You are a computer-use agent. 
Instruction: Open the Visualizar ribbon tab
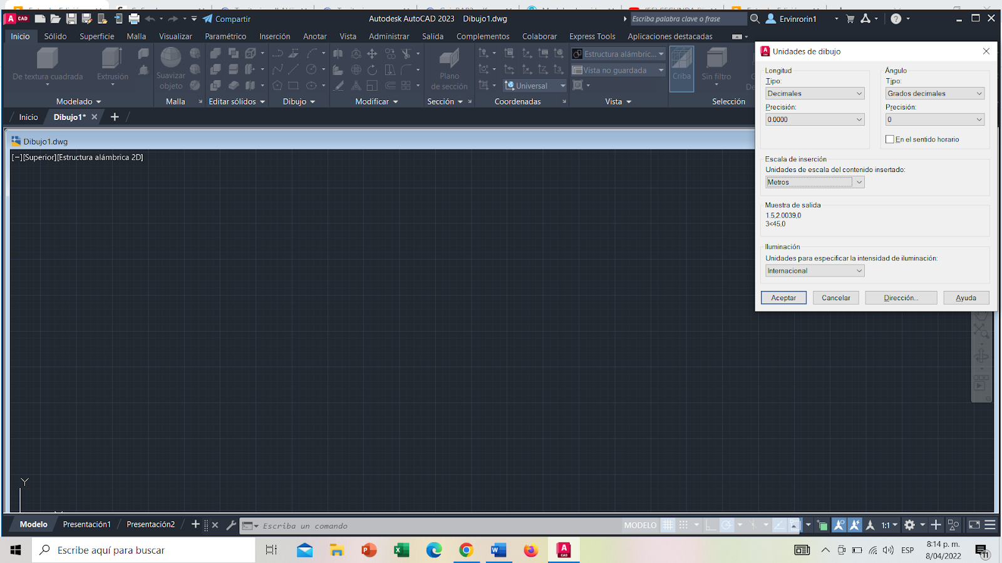point(175,36)
